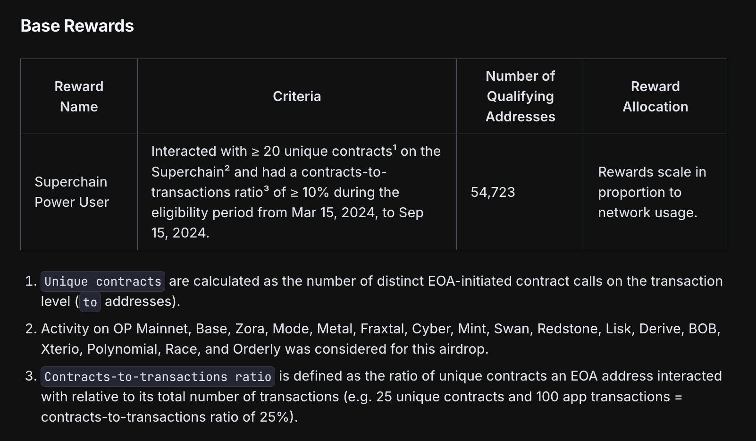Click the Superchain Power User cell
This screenshot has height=441, width=756.
tap(72, 192)
